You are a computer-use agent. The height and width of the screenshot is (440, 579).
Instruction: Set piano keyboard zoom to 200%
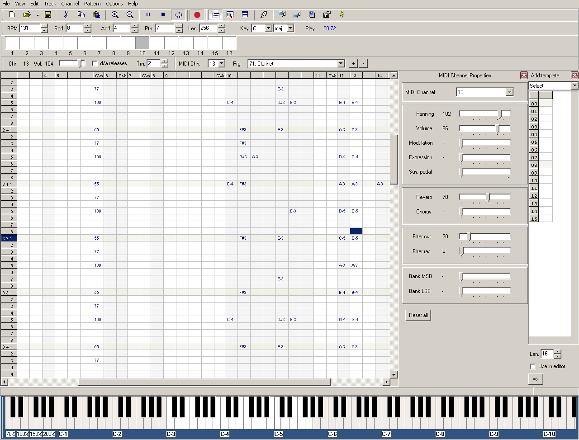coord(49,434)
